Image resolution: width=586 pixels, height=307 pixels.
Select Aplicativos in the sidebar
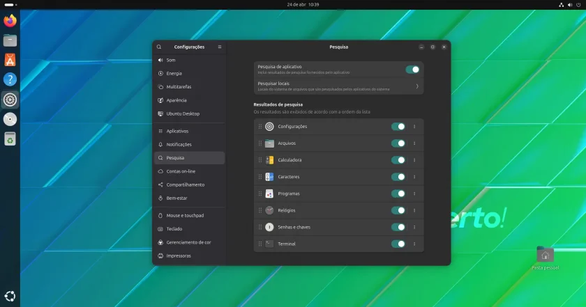coord(190,132)
